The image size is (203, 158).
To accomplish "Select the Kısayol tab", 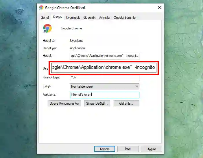I will (58, 17).
